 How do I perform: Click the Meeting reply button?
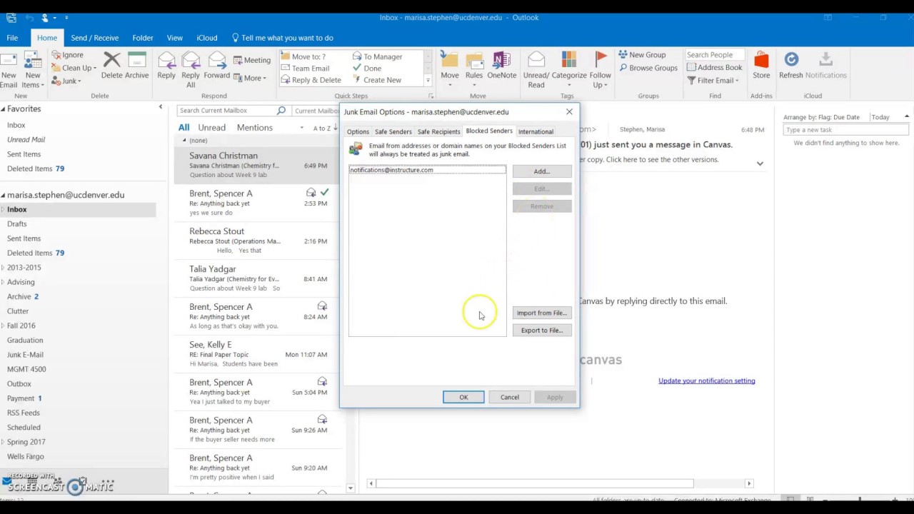point(252,60)
